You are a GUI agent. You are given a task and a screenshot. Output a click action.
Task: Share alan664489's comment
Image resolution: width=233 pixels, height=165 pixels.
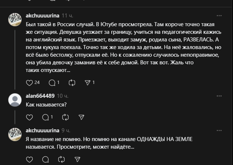[81, 117]
